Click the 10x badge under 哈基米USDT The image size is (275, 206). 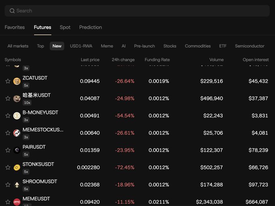click(x=27, y=103)
